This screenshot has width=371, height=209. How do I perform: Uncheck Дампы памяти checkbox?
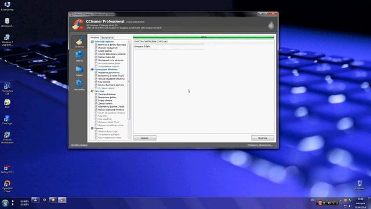click(x=96, y=103)
